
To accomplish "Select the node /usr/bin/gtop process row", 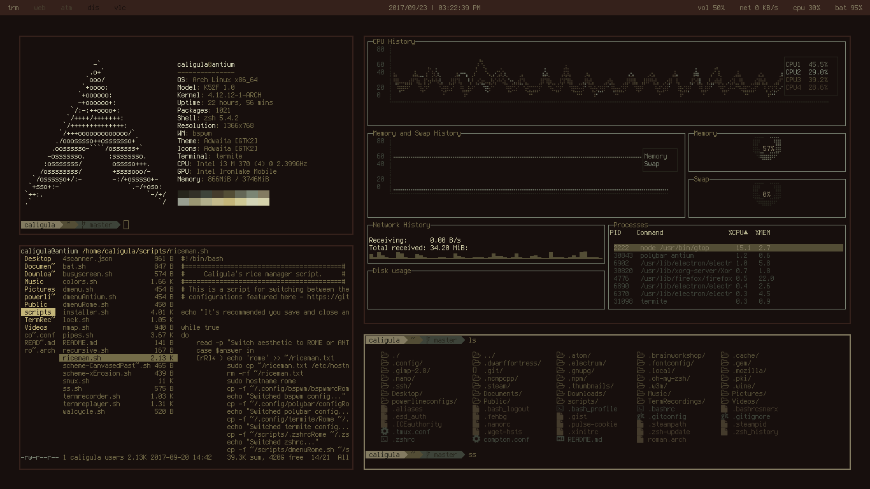I will [x=728, y=248].
